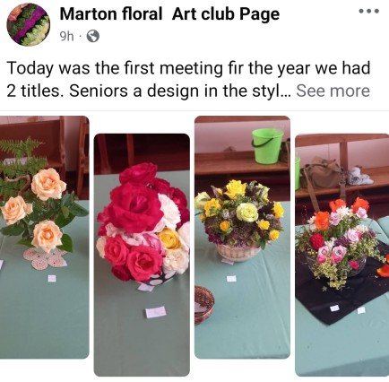Click the post text starting with Today

[188, 79]
